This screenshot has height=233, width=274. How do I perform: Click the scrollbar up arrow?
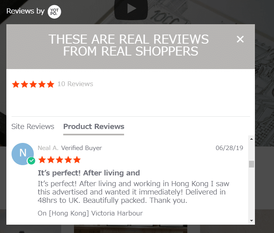click(x=251, y=139)
